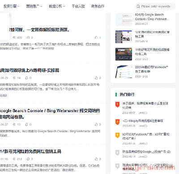
Task: Open sidebar link '如何向 Google Search Console'
Action: point(152,17)
